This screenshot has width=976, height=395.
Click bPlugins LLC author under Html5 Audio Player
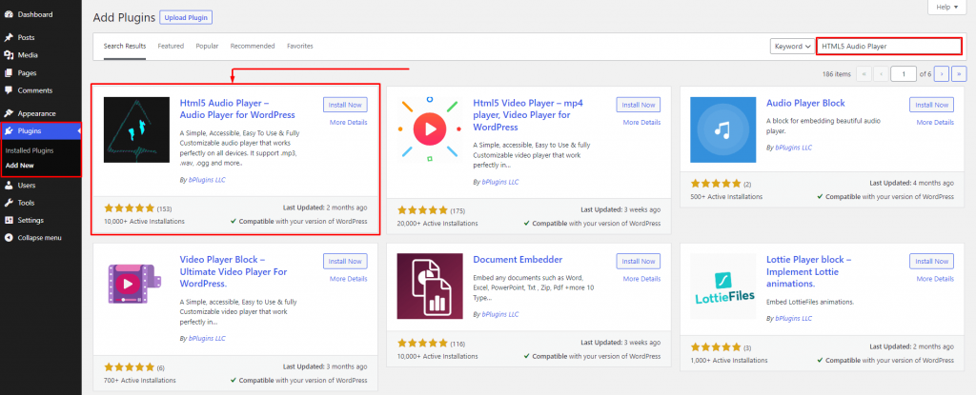pos(207,180)
